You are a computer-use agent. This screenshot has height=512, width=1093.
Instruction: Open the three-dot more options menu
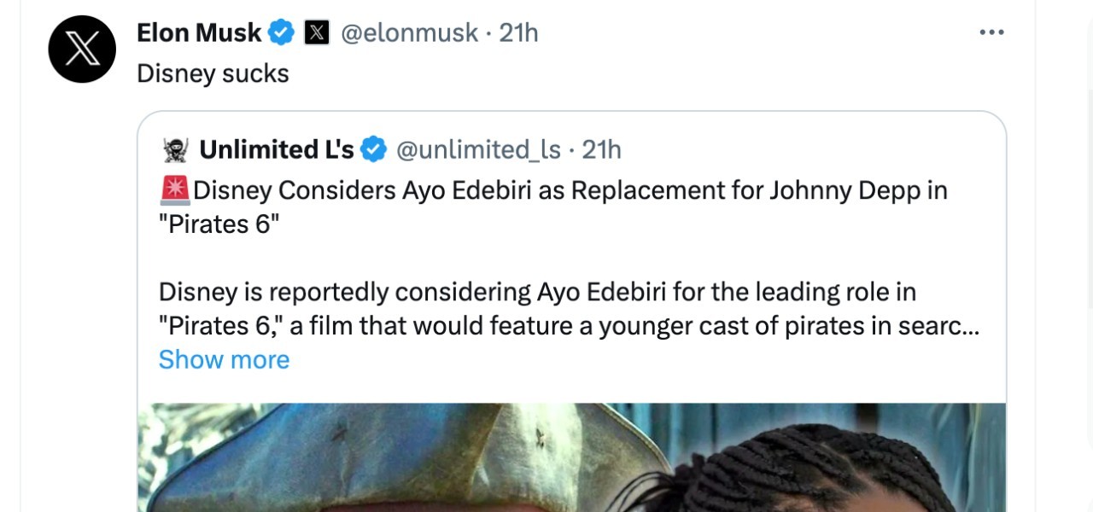(x=991, y=32)
